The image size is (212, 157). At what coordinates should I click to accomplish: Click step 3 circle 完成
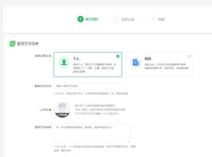(x=153, y=19)
